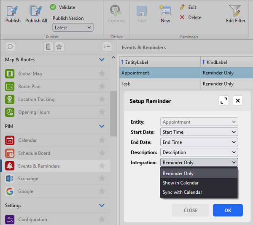Select Show in Calendar option
The image size is (253, 225).
pos(180,183)
